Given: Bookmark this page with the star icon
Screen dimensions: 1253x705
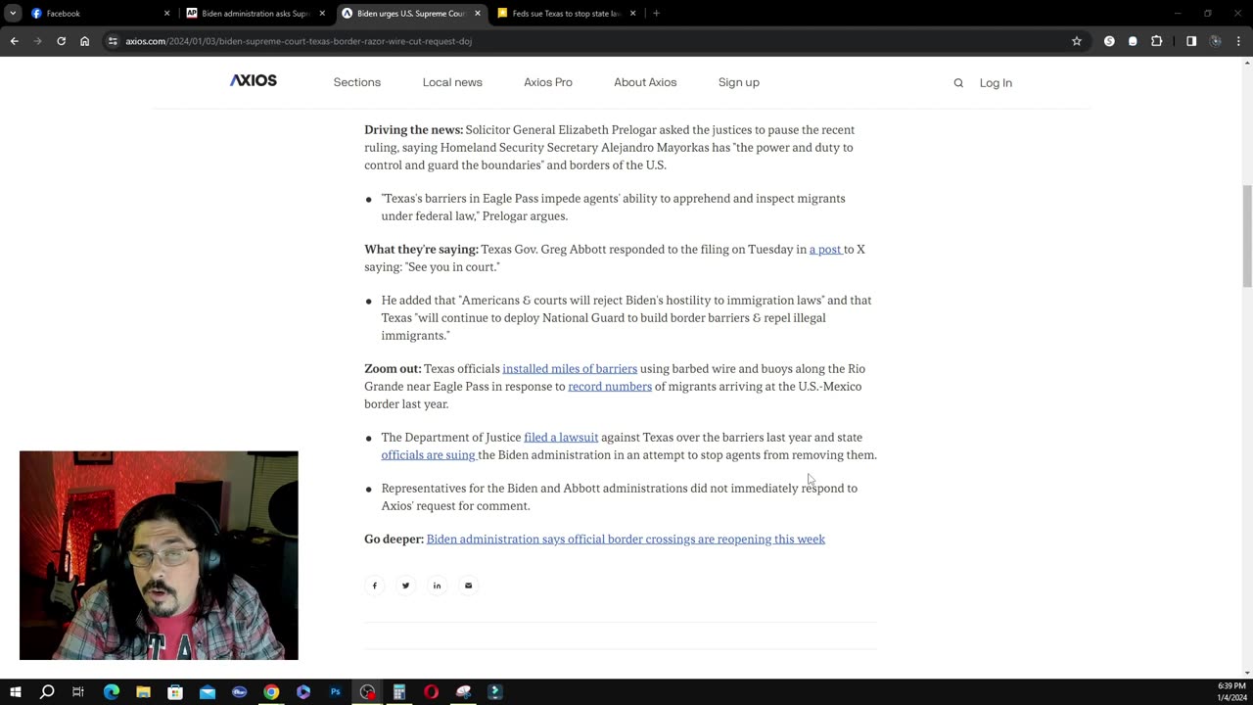Looking at the screenshot, I should click(1077, 41).
